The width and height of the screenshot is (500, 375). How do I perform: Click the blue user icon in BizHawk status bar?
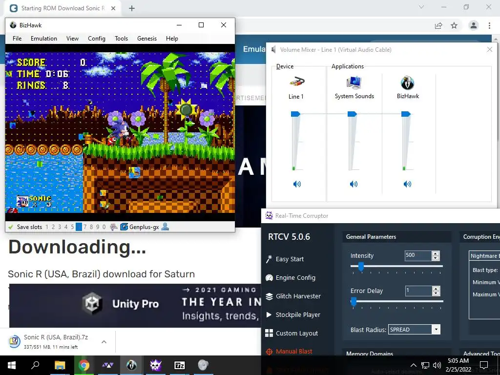(165, 227)
